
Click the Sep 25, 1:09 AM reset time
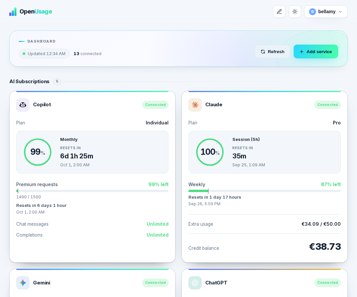pos(249,165)
